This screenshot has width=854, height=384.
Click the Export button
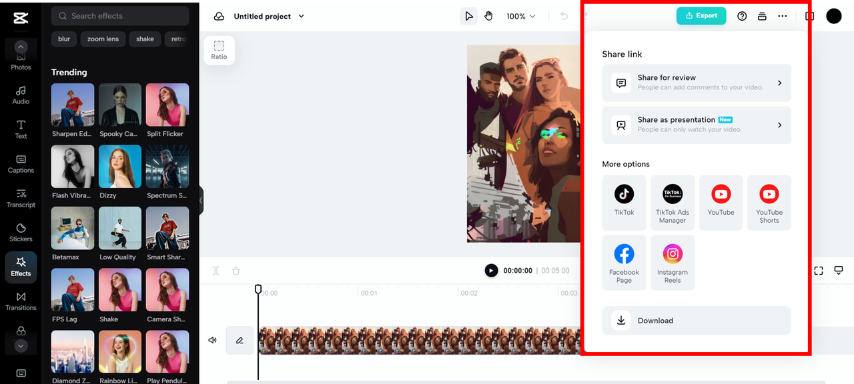pyautogui.click(x=701, y=15)
